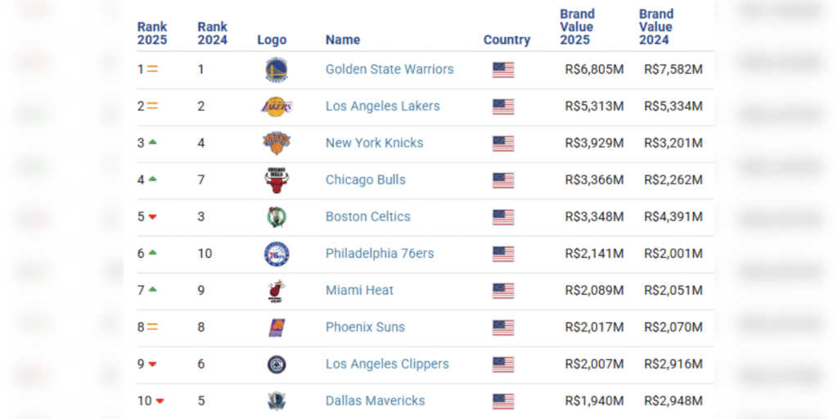Click the Boston Celtics logo
The image size is (838, 419).
click(276, 217)
